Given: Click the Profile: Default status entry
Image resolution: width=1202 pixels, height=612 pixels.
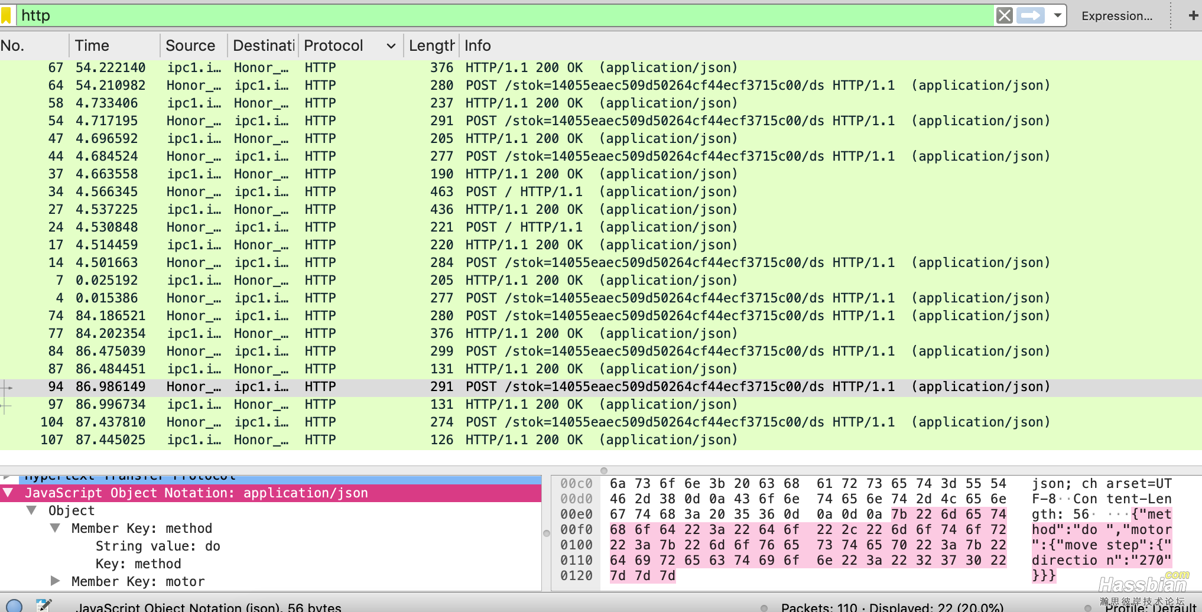Looking at the screenshot, I should point(1150,607).
